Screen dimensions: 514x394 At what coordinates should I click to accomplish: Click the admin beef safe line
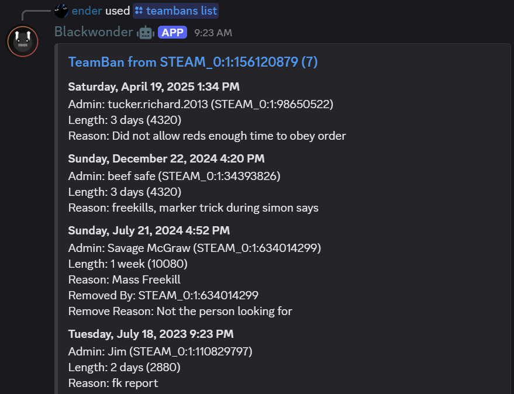[174, 177]
